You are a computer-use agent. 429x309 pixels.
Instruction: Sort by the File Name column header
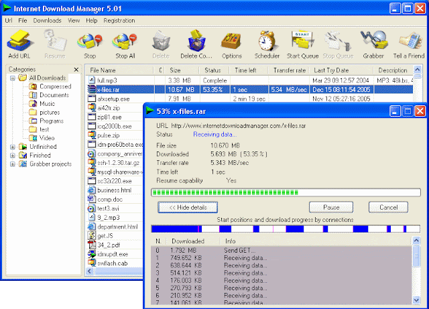coord(119,70)
